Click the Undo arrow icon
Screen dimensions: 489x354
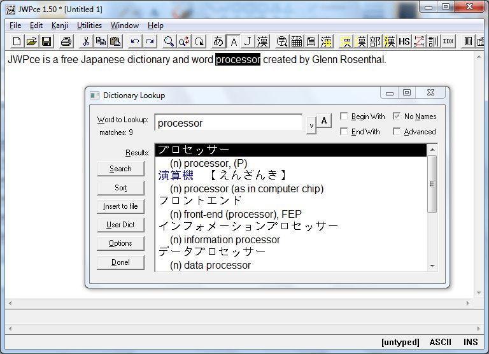(134, 42)
